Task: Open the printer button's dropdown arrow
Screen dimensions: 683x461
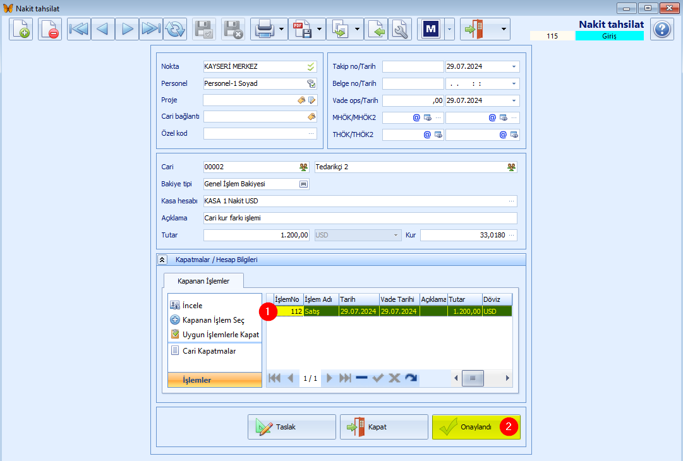Action: click(281, 29)
